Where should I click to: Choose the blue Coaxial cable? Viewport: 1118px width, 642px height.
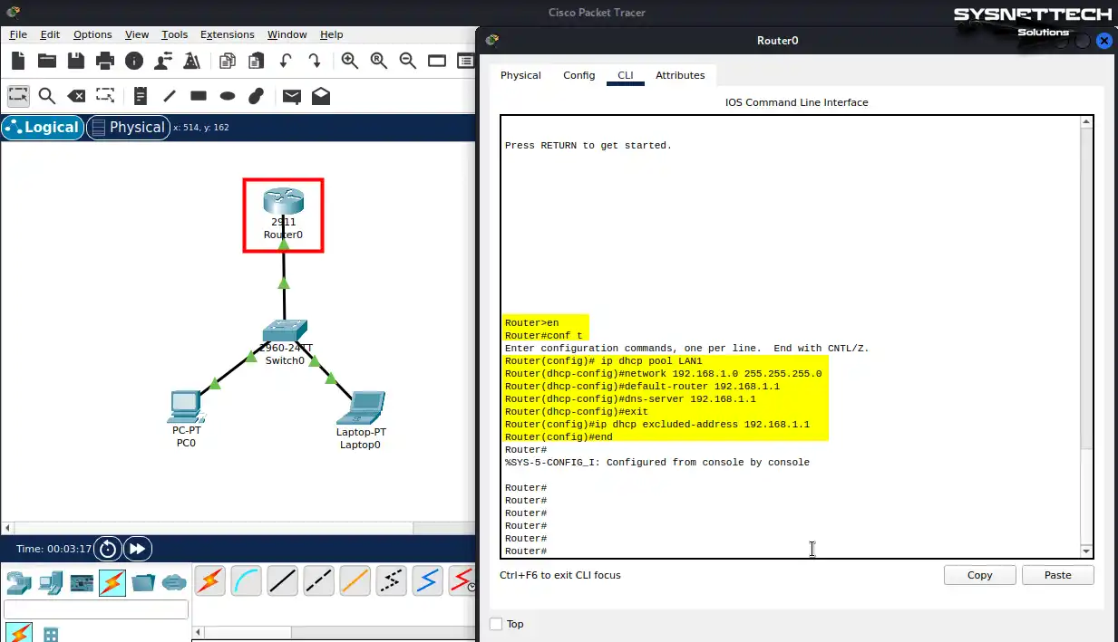coord(428,580)
